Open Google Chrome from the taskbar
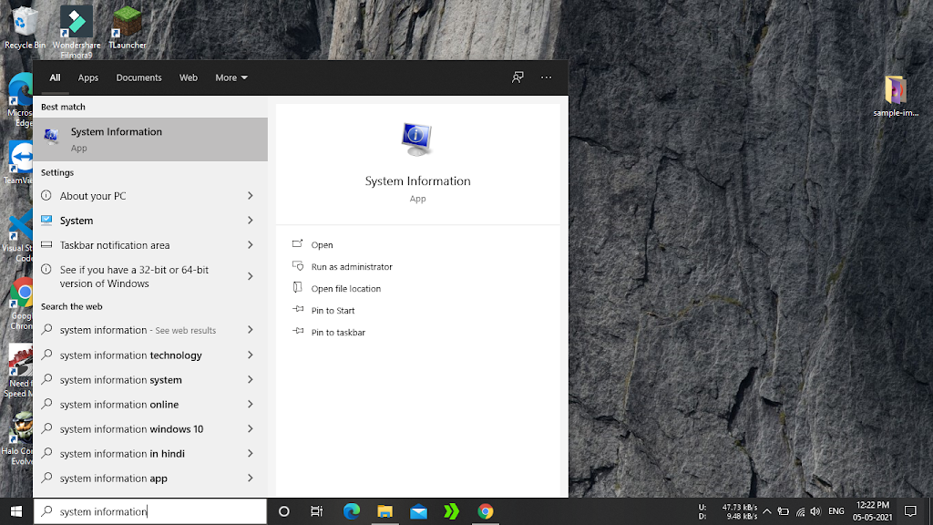Viewport: 933px width, 525px height. 486,511
